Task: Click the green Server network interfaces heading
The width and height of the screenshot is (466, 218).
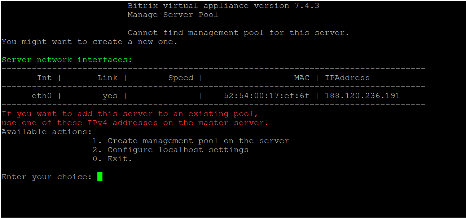Action: tap(67, 60)
